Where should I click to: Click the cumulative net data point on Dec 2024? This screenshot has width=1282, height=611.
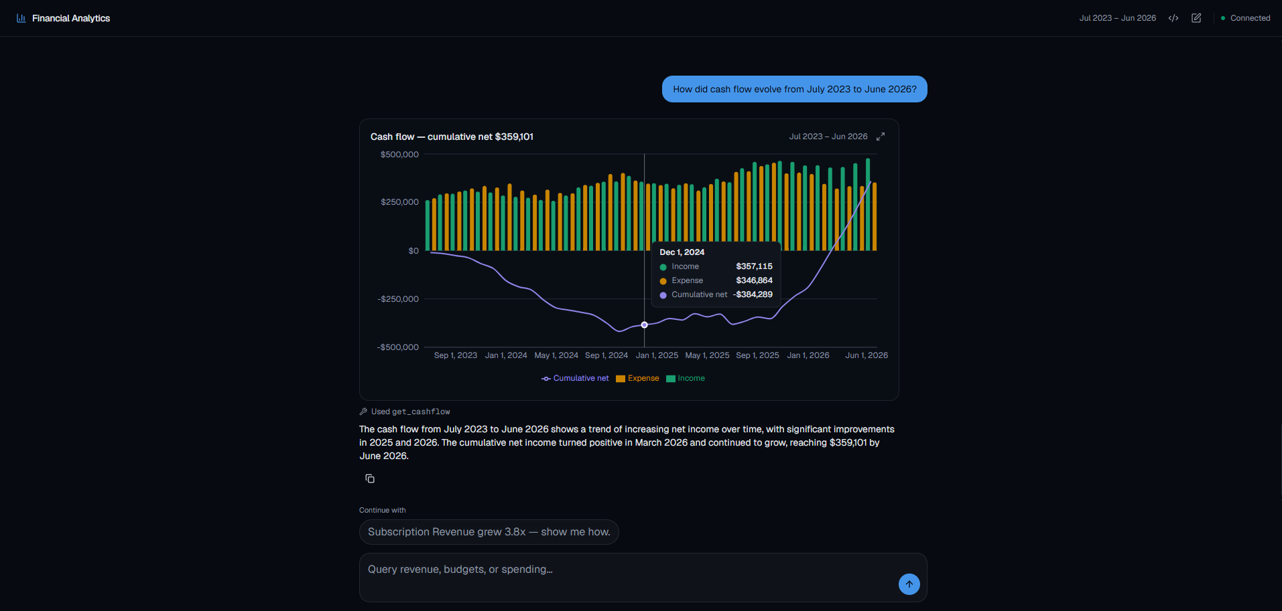pos(645,325)
